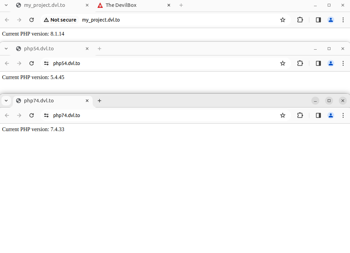Toggle side panel in php54.dvl.to window
This screenshot has width=350, height=253.
pyautogui.click(x=318, y=63)
